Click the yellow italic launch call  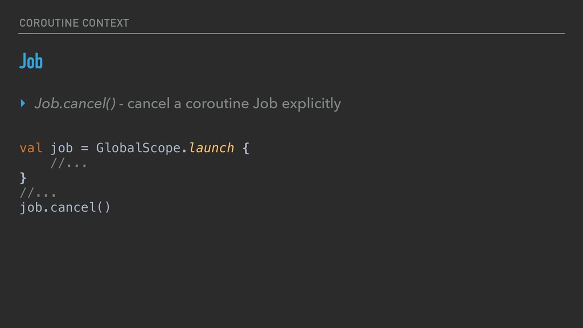211,148
